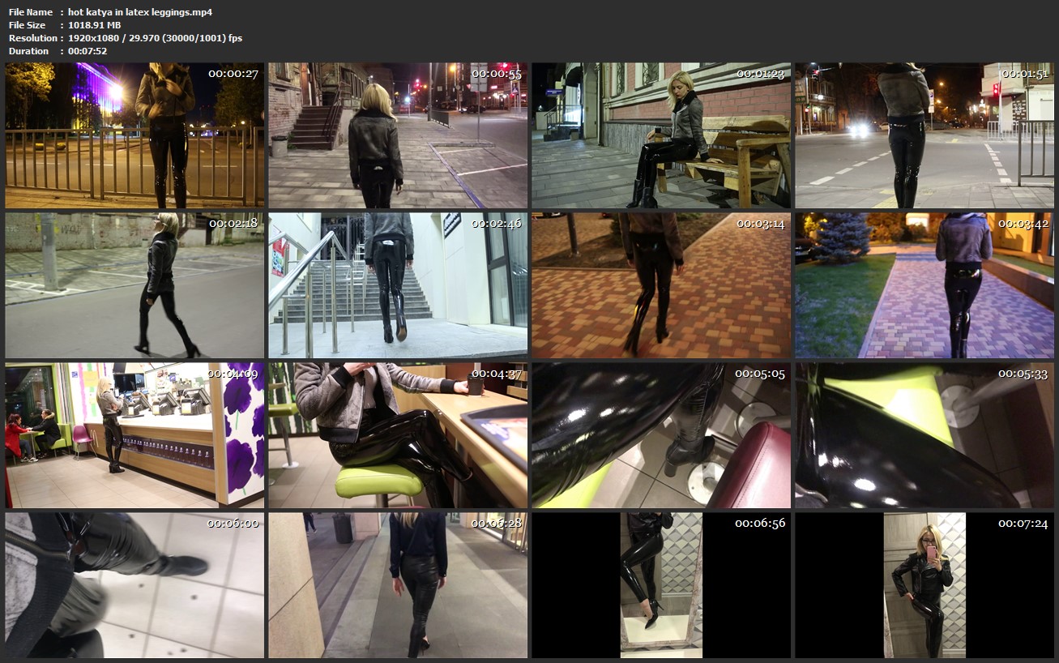Open the thumbnail timestamped 00:02:46
This screenshot has height=663, width=1059.
click(x=398, y=285)
